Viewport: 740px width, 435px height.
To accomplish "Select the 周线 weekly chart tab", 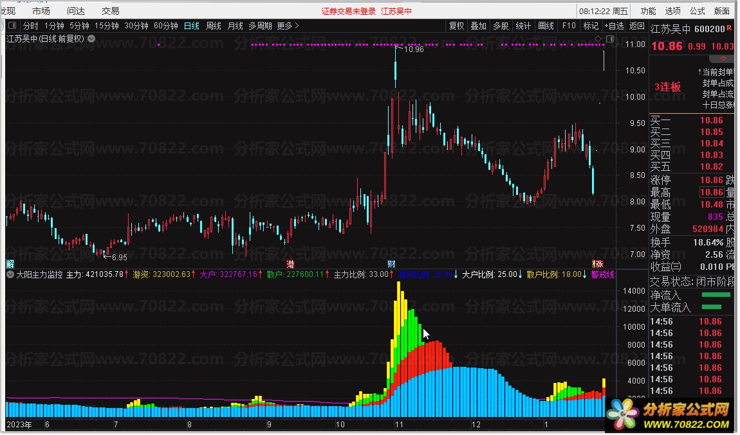I will tap(214, 26).
